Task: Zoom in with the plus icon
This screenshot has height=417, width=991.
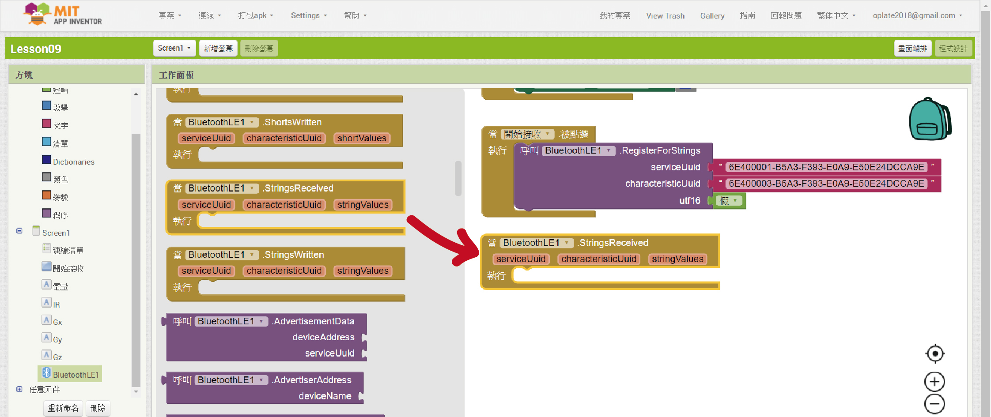Action: click(x=934, y=382)
